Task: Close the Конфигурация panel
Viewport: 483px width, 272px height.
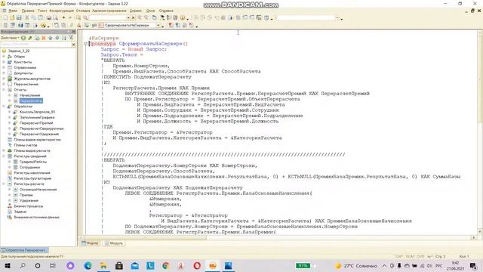Action: tap(73, 32)
